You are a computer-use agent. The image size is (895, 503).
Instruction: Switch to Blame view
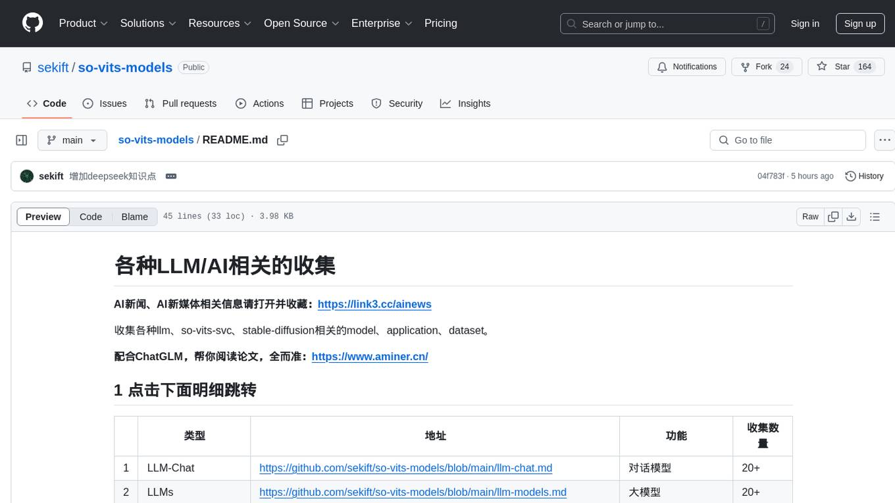134,217
